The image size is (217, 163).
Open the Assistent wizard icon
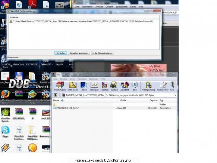point(125,86)
